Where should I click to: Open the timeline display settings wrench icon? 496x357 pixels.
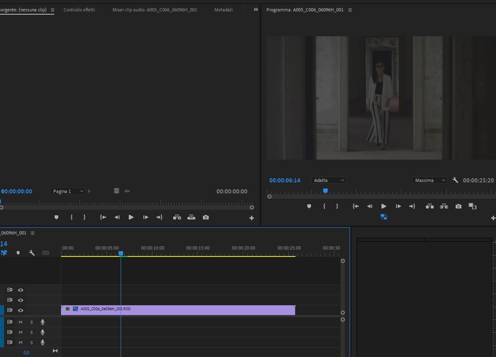click(x=31, y=253)
